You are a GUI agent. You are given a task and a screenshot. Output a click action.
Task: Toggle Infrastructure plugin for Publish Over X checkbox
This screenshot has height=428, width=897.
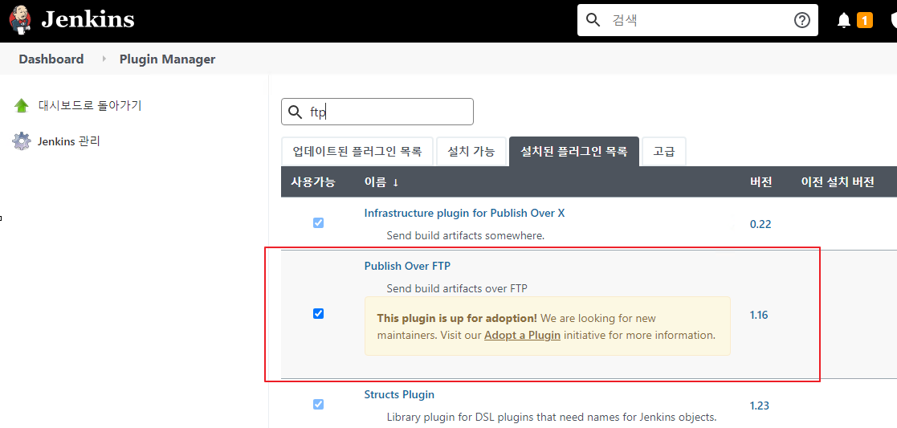319,223
